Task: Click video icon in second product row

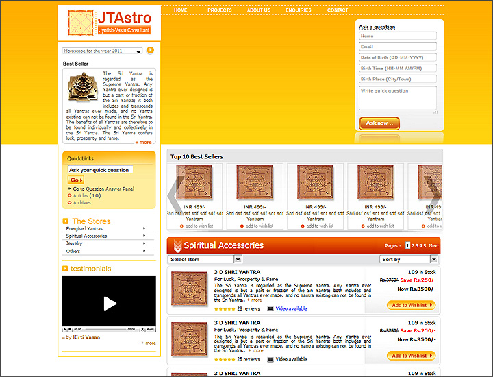Action: [x=270, y=359]
